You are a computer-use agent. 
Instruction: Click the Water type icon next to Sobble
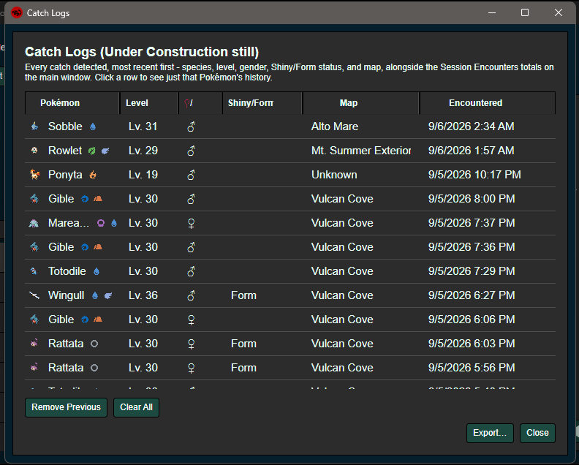(93, 126)
